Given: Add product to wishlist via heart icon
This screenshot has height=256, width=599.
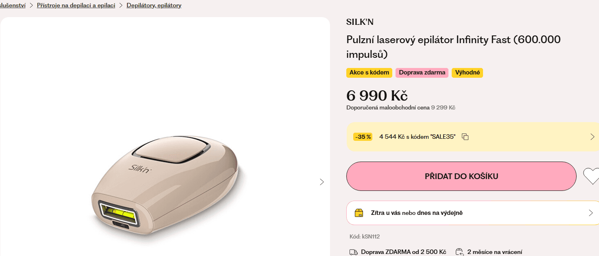Looking at the screenshot, I should [594, 176].
